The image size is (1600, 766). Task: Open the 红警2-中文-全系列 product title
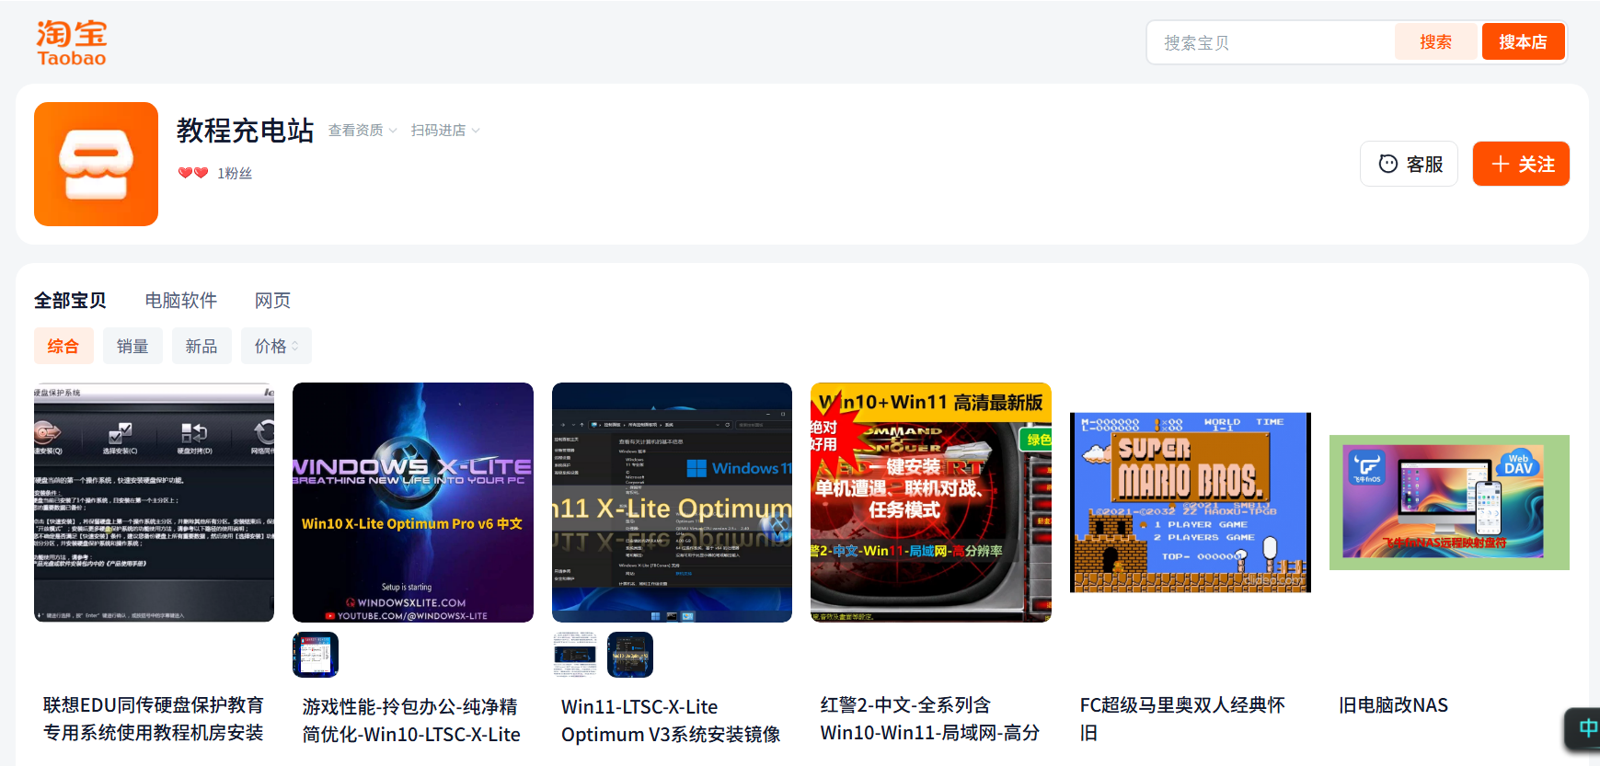point(930,719)
